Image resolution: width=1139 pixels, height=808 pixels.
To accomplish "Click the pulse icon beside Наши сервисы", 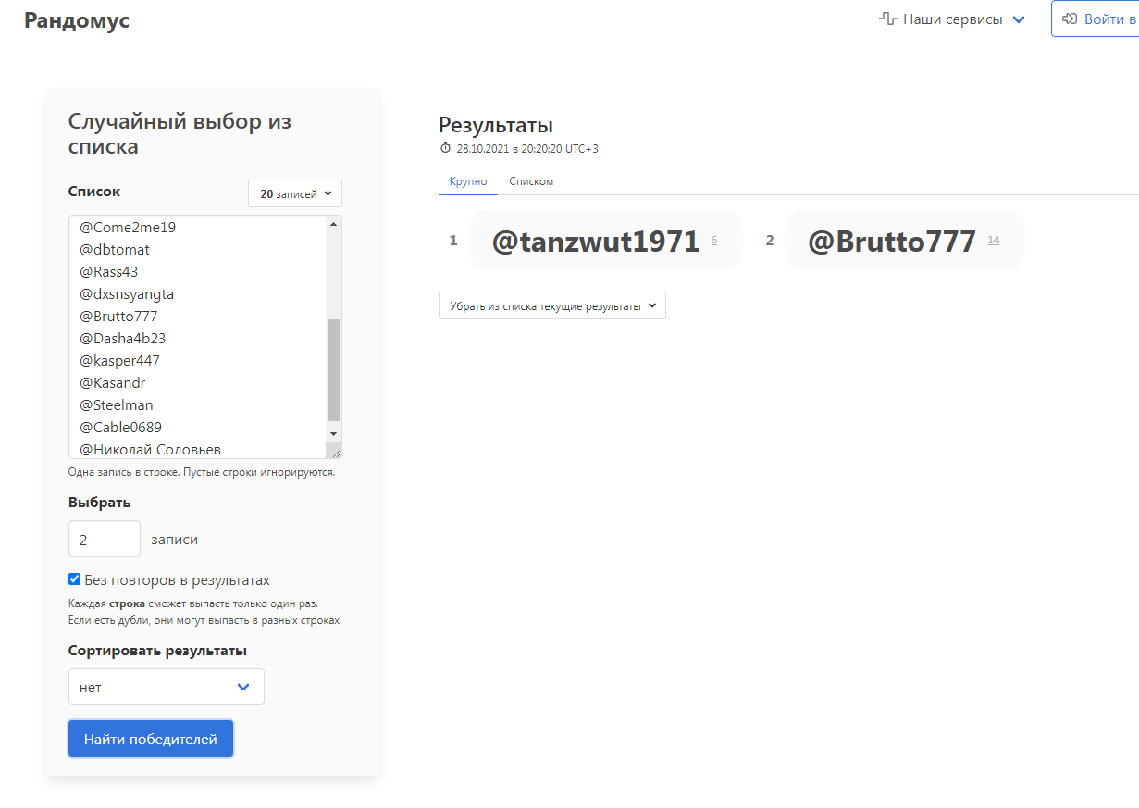I will coord(888,19).
